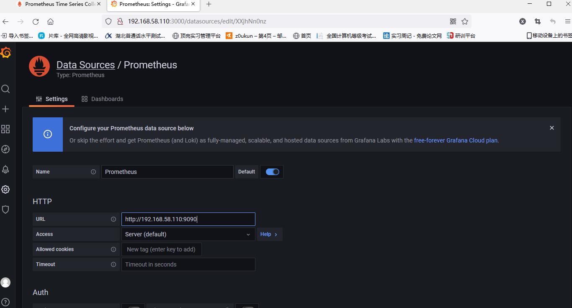Viewport: 572px width, 308px height.
Task: Open Explore compass icon in sidebar
Action: click(5, 149)
